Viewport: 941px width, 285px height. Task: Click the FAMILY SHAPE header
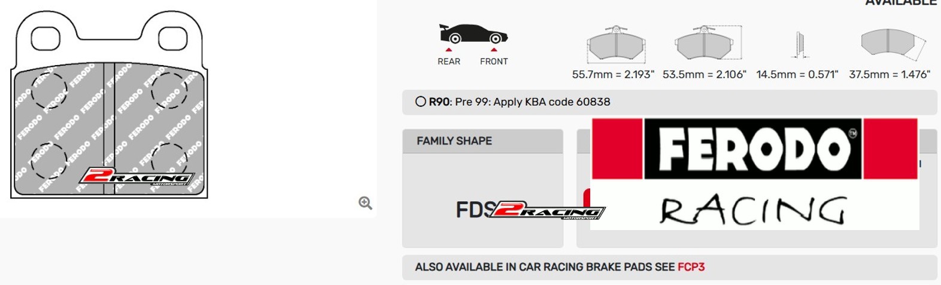[x=454, y=141]
